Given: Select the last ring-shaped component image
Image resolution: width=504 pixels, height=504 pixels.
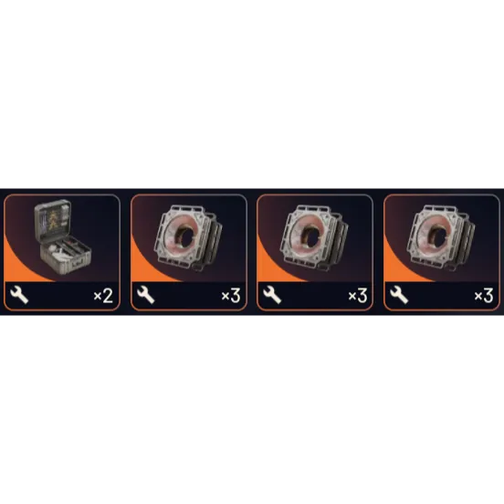Looking at the screenshot, I should point(441,237).
